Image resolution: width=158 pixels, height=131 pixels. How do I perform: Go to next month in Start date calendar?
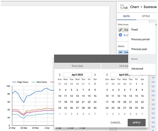pos(95,75)
